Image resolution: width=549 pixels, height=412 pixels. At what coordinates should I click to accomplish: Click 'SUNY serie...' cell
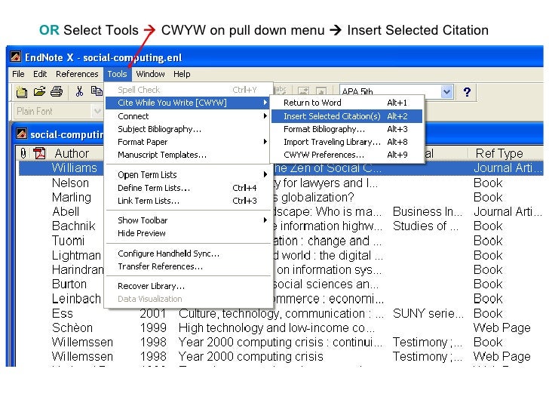click(428, 313)
